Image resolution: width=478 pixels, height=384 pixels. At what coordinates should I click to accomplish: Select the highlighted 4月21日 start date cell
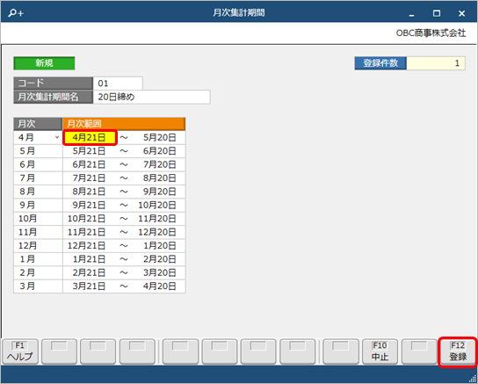coord(90,137)
